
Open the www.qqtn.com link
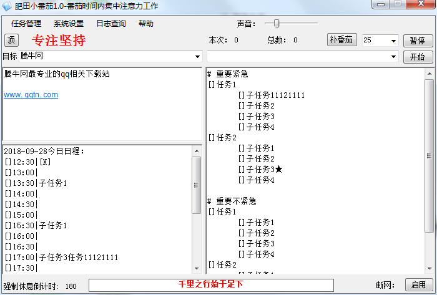[31, 95]
